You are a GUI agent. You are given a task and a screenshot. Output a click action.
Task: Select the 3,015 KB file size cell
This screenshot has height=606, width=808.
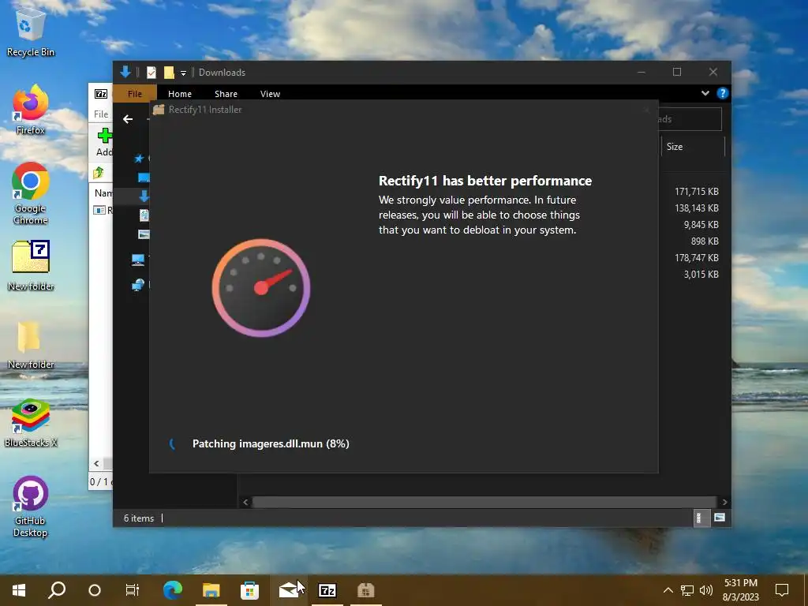pyautogui.click(x=701, y=274)
